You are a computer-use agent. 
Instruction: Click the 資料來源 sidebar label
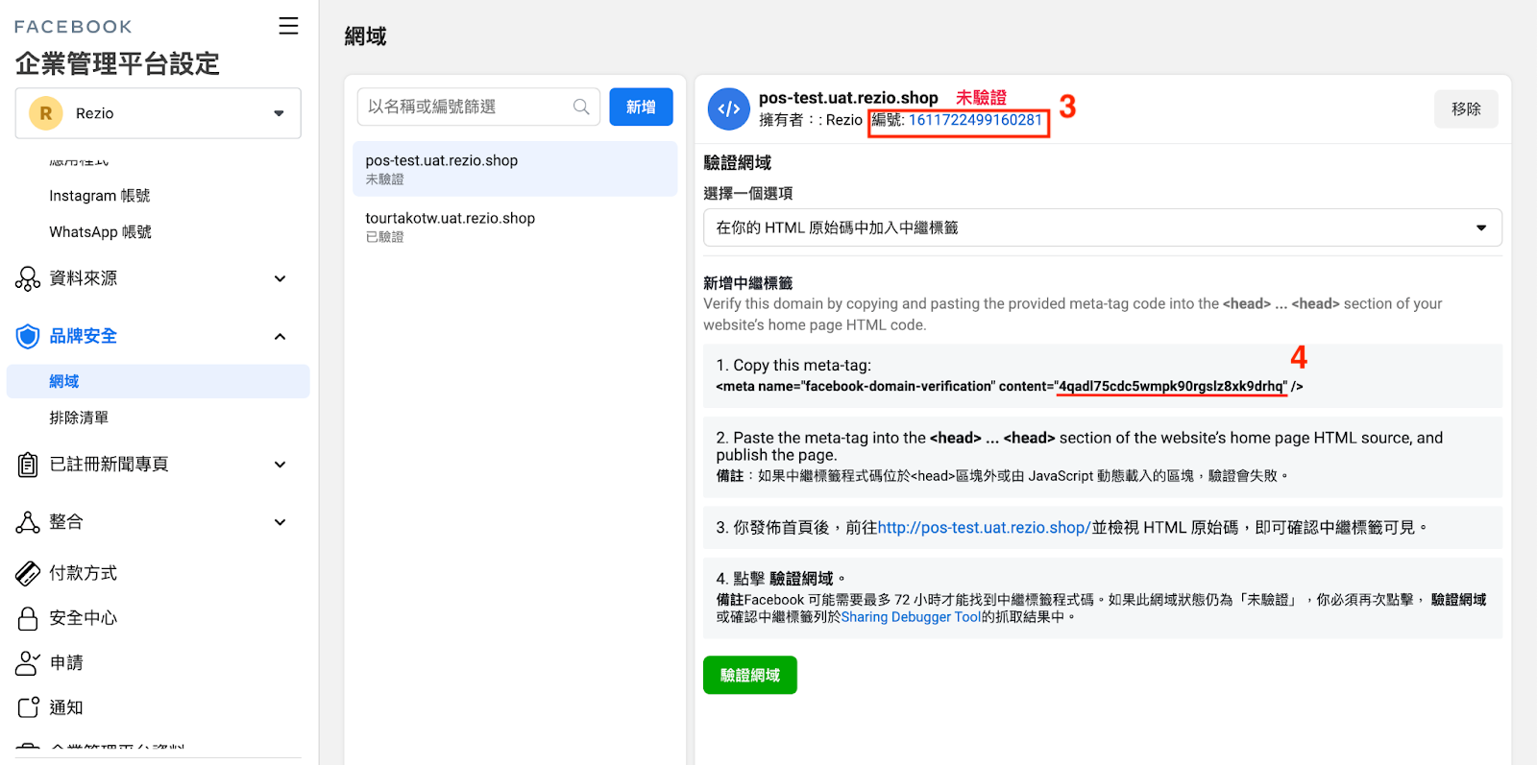point(84,278)
